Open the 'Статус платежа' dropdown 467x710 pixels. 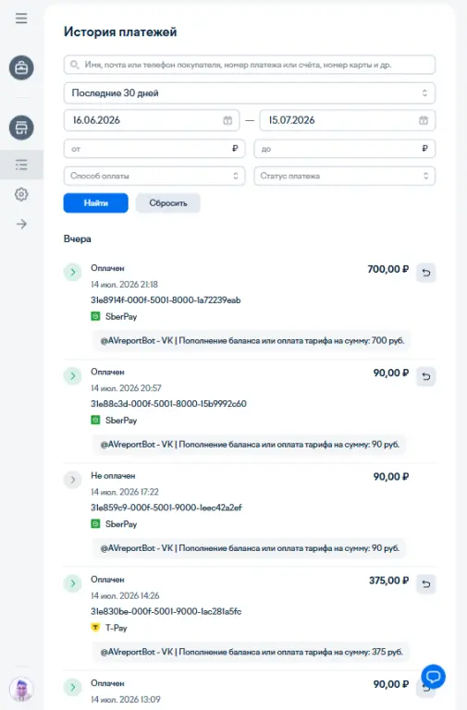(x=345, y=177)
